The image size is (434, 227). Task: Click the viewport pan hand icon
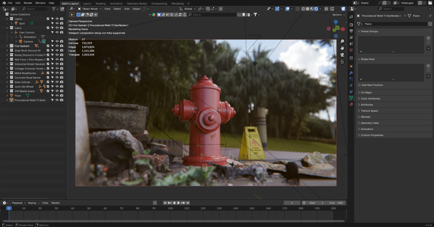(342, 48)
